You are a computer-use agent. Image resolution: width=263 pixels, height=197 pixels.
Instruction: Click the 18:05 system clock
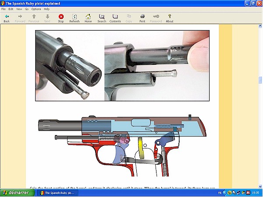[256, 193]
